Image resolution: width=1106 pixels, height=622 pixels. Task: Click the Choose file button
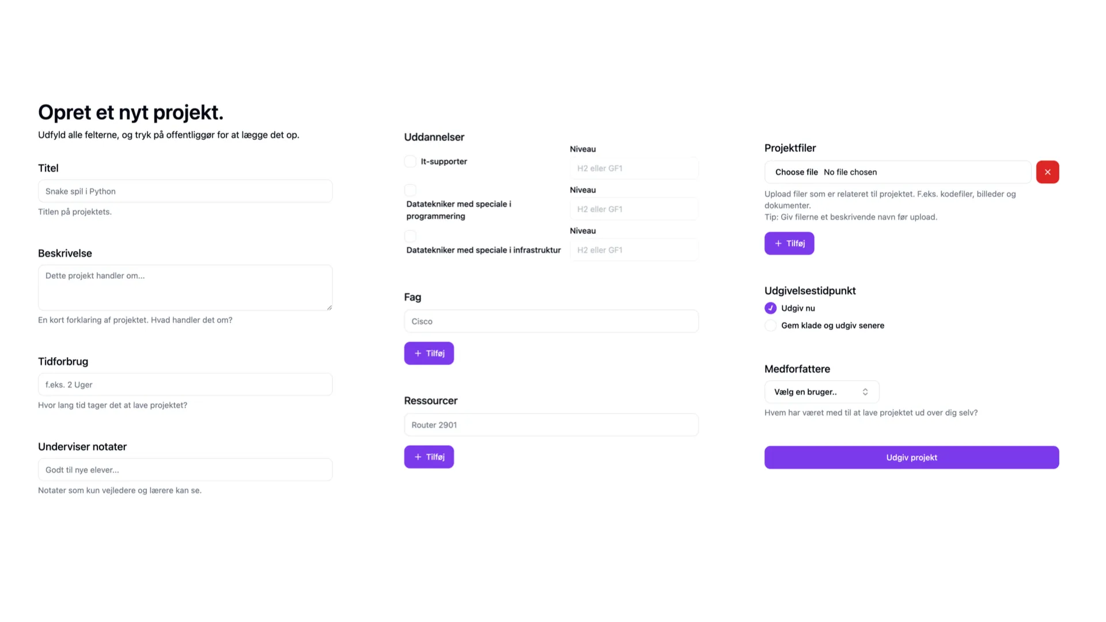[796, 172]
